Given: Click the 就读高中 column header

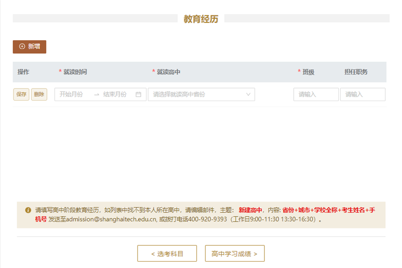Looking at the screenshot, I should (x=168, y=72).
